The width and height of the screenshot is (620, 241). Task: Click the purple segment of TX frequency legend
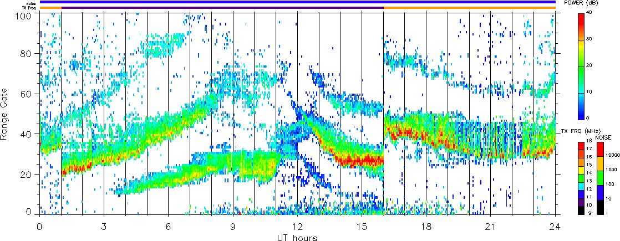(581, 202)
